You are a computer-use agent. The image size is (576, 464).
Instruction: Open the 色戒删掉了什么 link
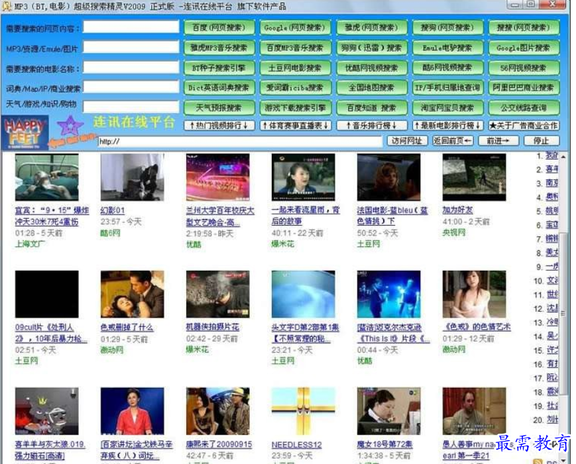pyautogui.click(x=127, y=327)
